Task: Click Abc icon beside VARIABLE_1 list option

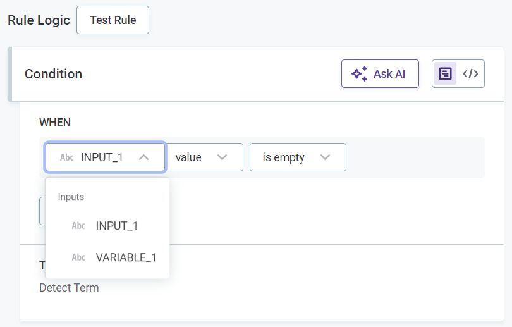Action: pos(78,257)
